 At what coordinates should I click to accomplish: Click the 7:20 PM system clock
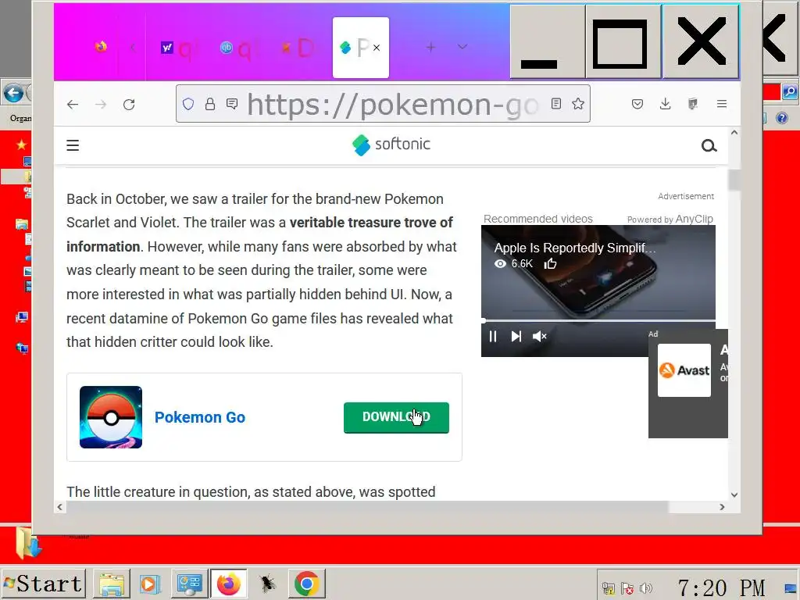pyautogui.click(x=721, y=587)
